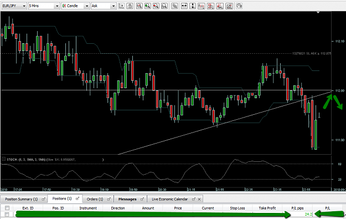The height and width of the screenshot is (219, 346).
Task: Undock the Messages tab
Action: pos(142,199)
